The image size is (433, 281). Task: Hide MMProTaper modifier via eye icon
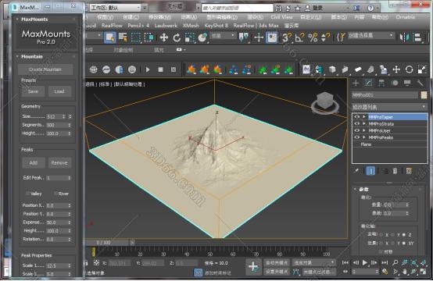tap(356, 117)
